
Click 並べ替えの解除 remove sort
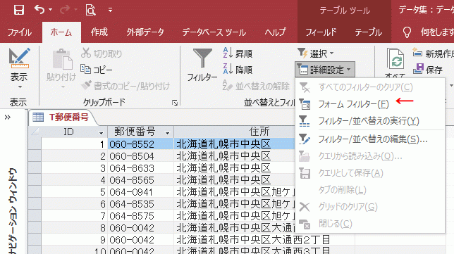[256, 86]
